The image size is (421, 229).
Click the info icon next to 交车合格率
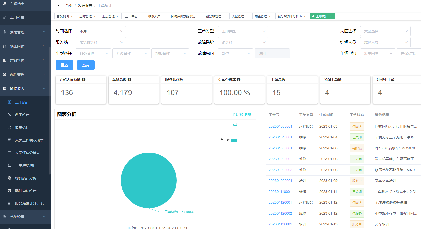[239, 80]
